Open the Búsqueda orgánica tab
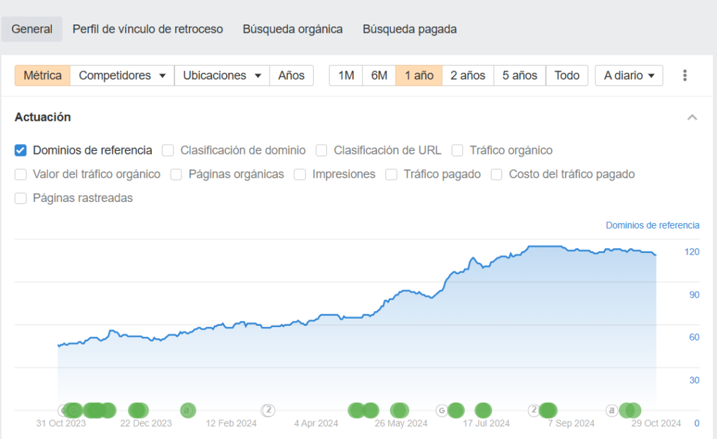The height and width of the screenshot is (439, 717). click(x=293, y=29)
